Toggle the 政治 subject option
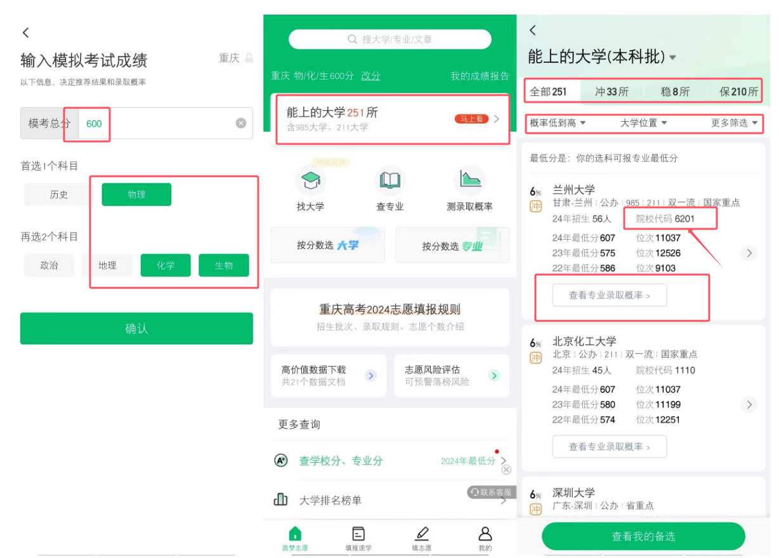Screen dimensions: 779x558 pos(49,266)
